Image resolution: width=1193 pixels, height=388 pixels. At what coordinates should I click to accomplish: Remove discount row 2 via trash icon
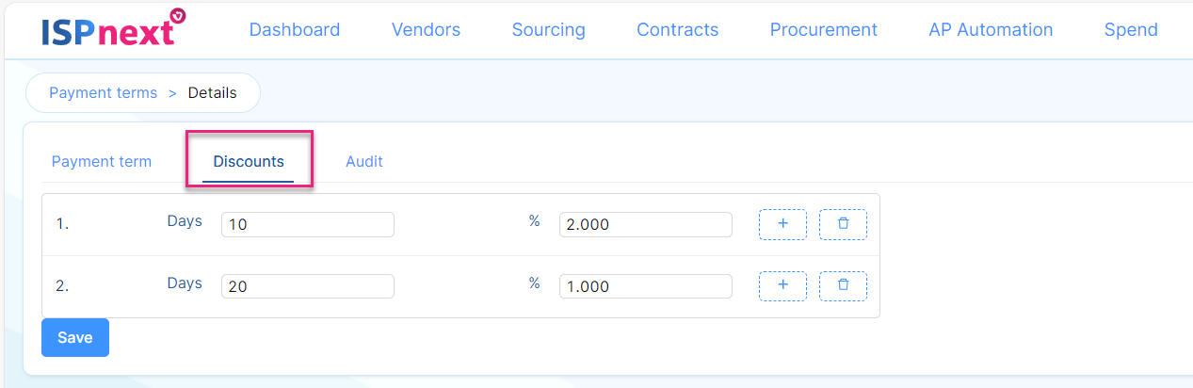843,285
